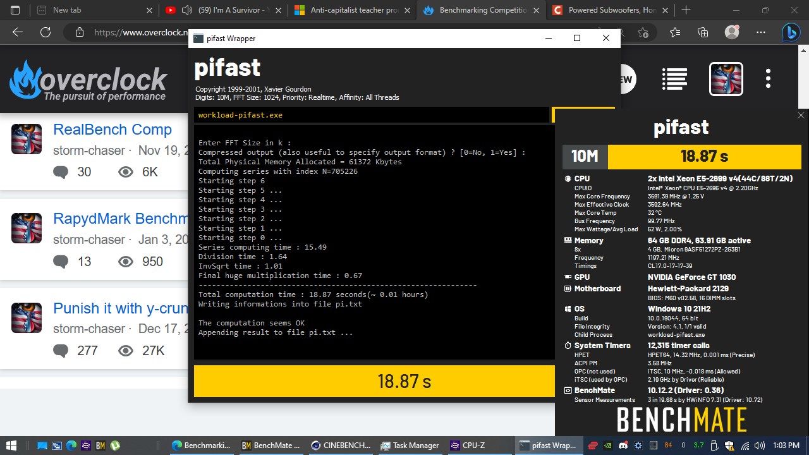Image resolution: width=809 pixels, height=455 pixels.
Task: Close the BenchMate result panel with X
Action: pyautogui.click(x=801, y=116)
